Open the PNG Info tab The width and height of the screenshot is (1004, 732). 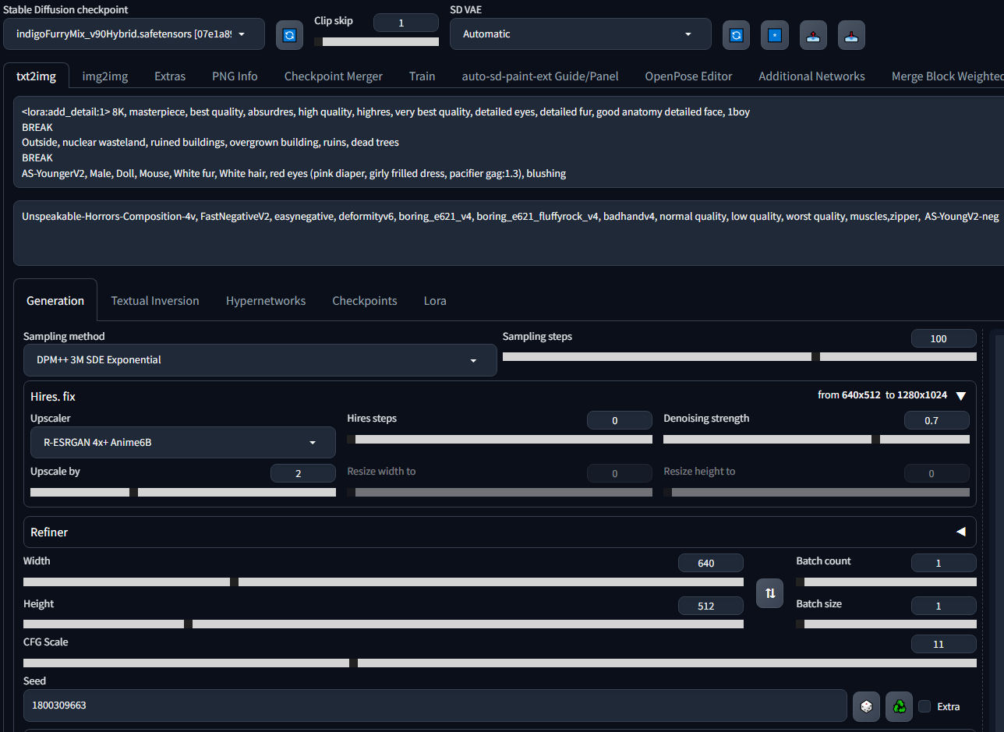coord(235,76)
